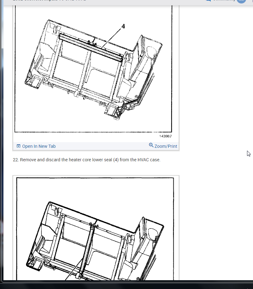Click the Zoom/Print link below diagram 143987
The image size is (253, 289).
pyautogui.click(x=163, y=146)
